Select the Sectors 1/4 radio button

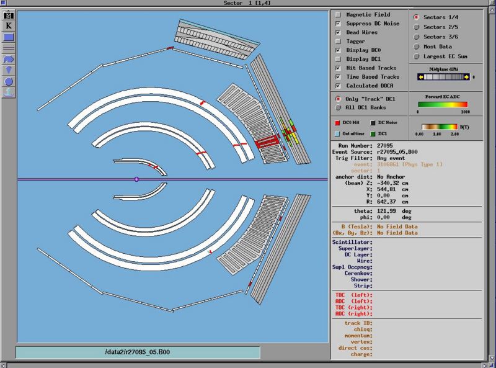tap(417, 17)
